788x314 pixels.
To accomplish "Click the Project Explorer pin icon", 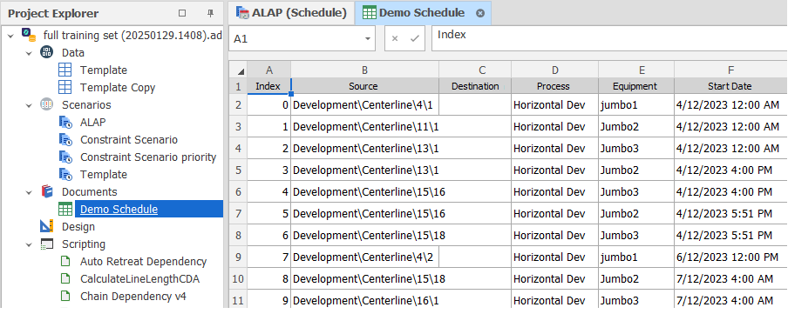I will (211, 14).
